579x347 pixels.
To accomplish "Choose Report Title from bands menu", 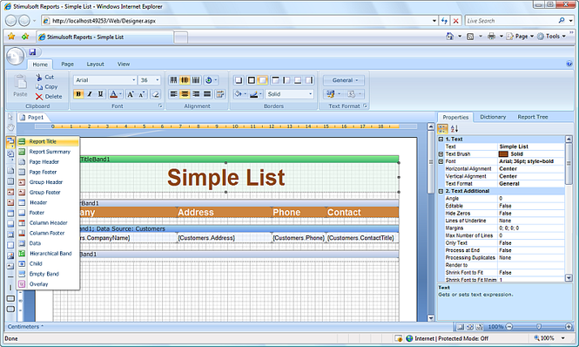I will pyautogui.click(x=48, y=141).
